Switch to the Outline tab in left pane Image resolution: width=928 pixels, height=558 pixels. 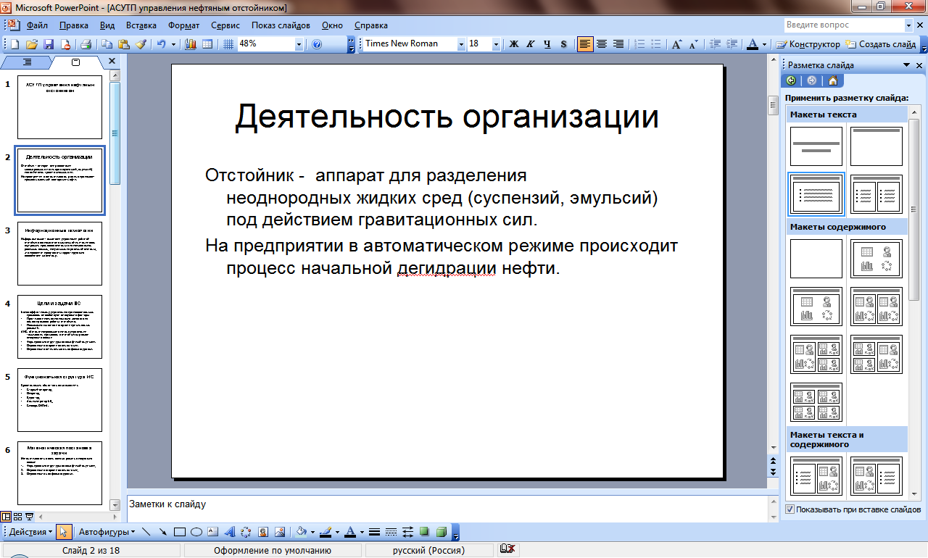27,62
